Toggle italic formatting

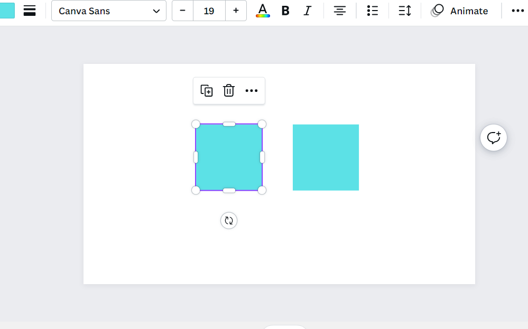point(308,11)
